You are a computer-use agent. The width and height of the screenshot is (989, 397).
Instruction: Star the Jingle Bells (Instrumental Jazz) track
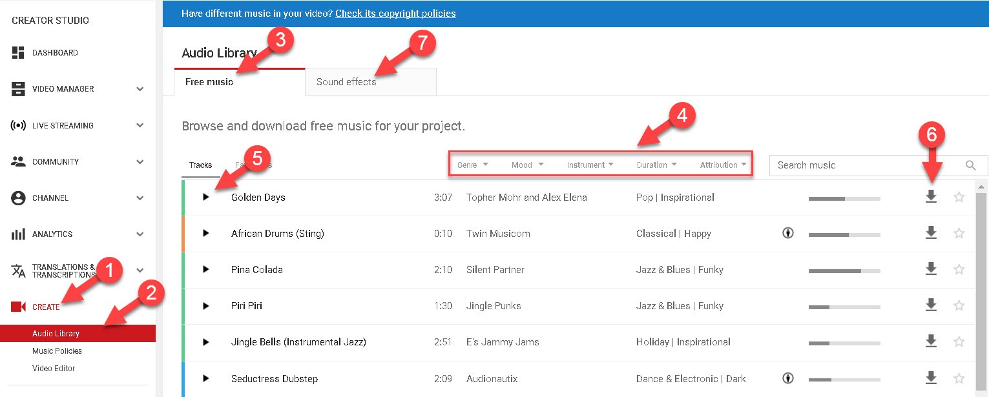(x=959, y=341)
